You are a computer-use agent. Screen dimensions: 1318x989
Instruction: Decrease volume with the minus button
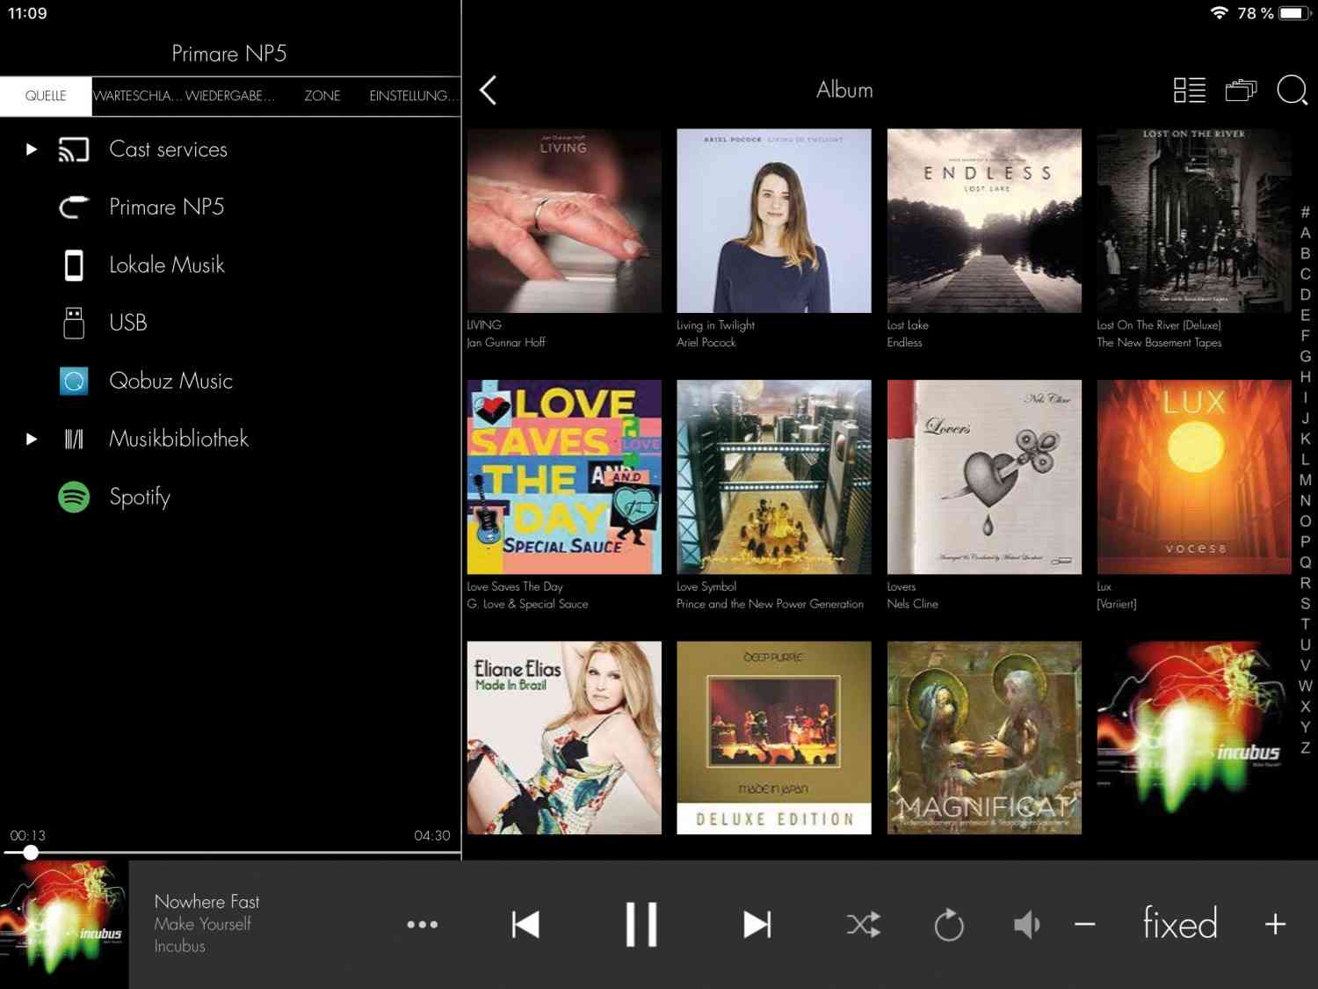[1085, 924]
